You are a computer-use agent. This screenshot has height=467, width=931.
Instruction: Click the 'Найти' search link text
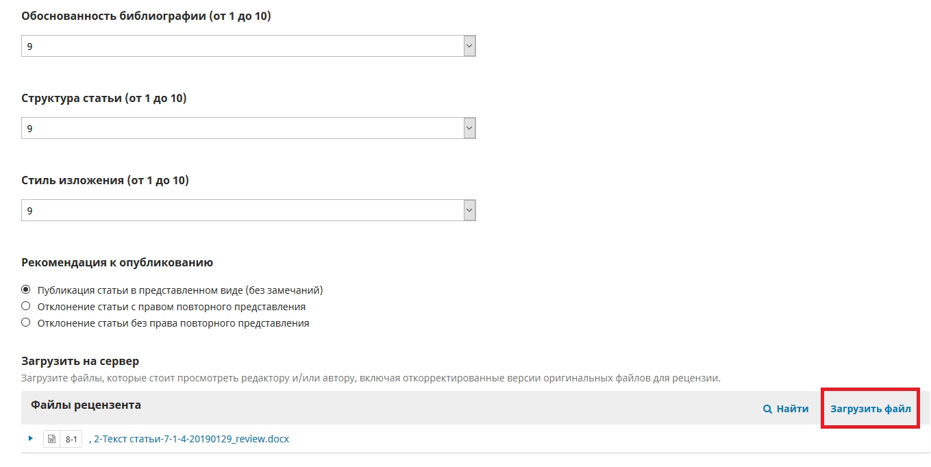pyautogui.click(x=792, y=409)
